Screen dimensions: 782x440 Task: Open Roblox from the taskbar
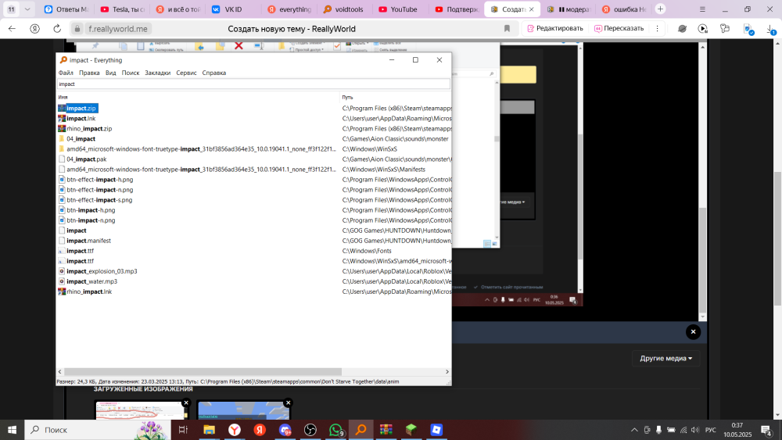click(x=436, y=430)
